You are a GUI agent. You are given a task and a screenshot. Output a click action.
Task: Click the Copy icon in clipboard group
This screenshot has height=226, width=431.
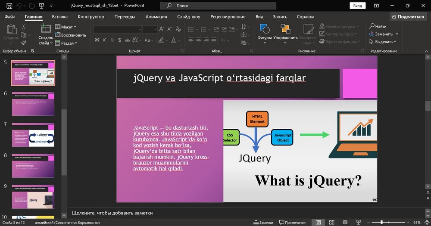(24, 35)
